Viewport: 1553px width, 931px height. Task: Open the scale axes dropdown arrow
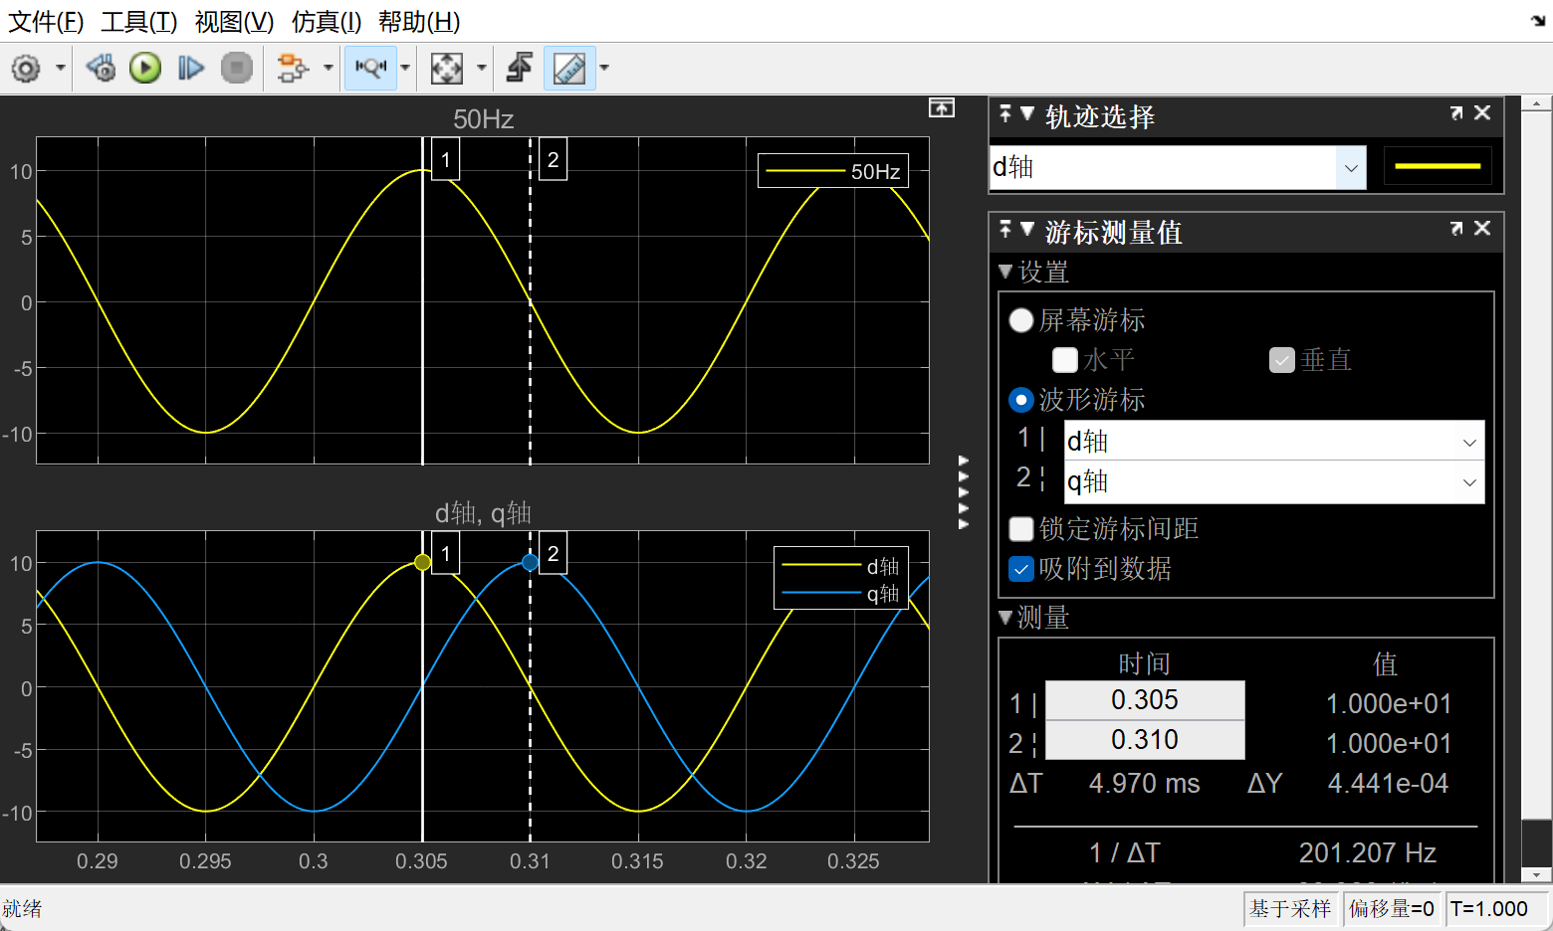pyautogui.click(x=482, y=69)
